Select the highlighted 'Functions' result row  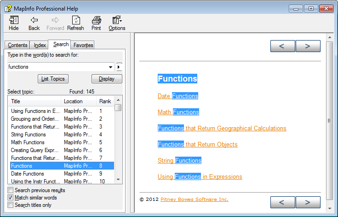click(62, 166)
